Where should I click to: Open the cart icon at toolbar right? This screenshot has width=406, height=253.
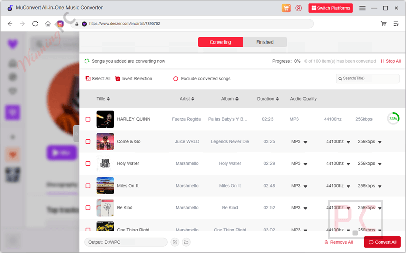(x=384, y=24)
